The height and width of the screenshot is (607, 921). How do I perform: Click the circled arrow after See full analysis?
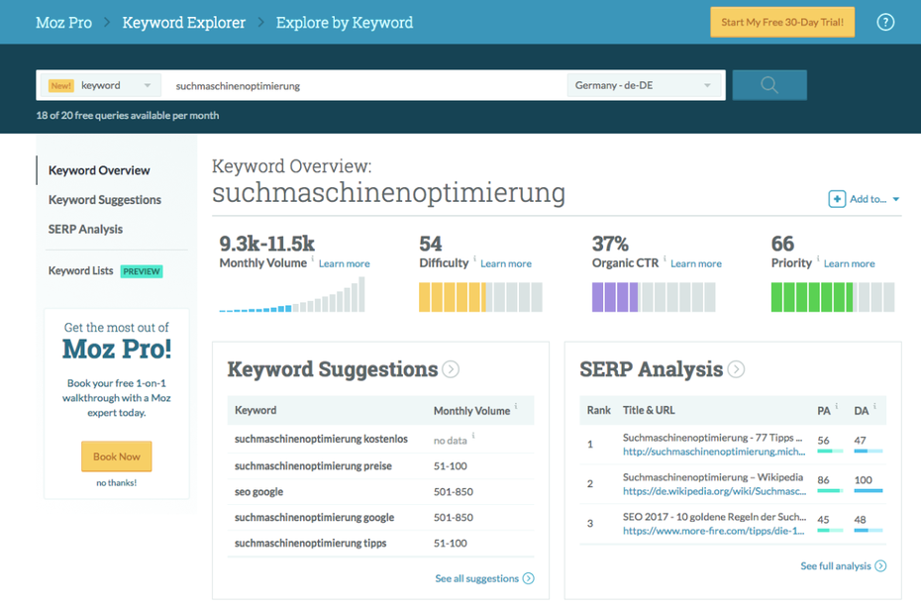point(880,566)
